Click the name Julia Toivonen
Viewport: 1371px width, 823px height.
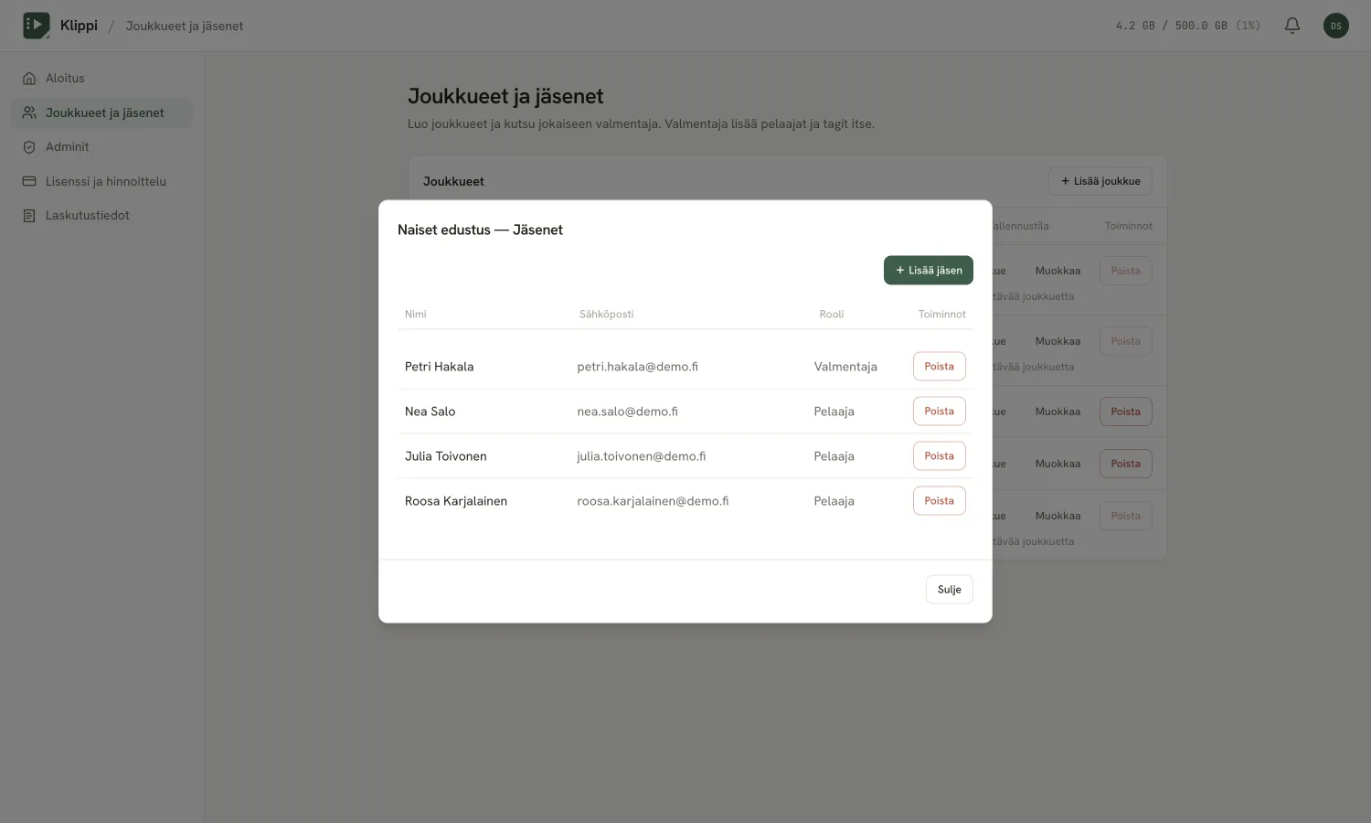click(446, 456)
